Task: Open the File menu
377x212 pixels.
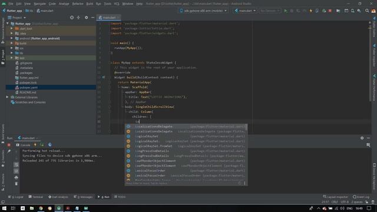Action: 11,4
